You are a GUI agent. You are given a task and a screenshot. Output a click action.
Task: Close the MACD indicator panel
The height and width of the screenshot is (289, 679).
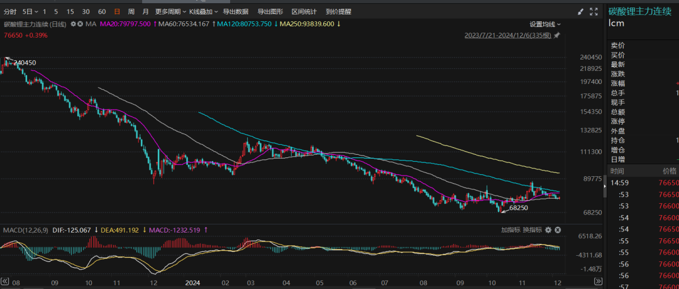pyautogui.click(x=557, y=230)
